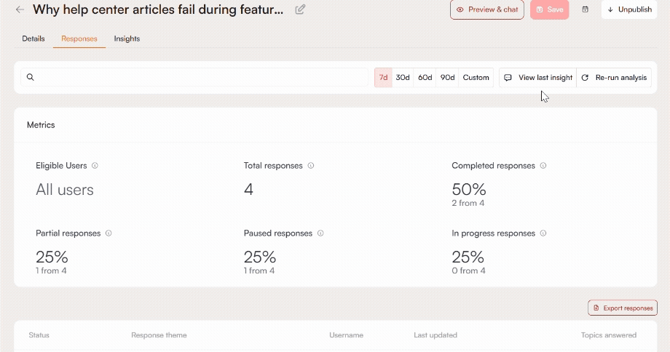Open the Custom date range picker
The width and height of the screenshot is (670, 352).
(476, 78)
